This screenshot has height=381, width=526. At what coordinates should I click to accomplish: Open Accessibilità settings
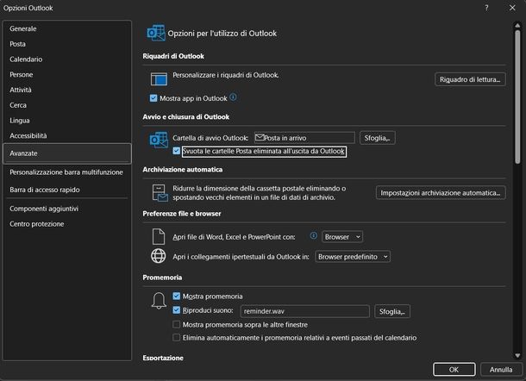66,136
